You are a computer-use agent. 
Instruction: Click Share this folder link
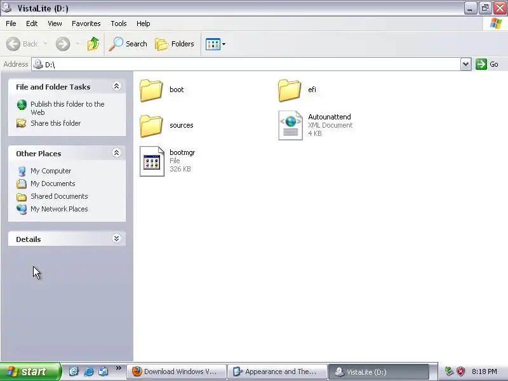(56, 123)
